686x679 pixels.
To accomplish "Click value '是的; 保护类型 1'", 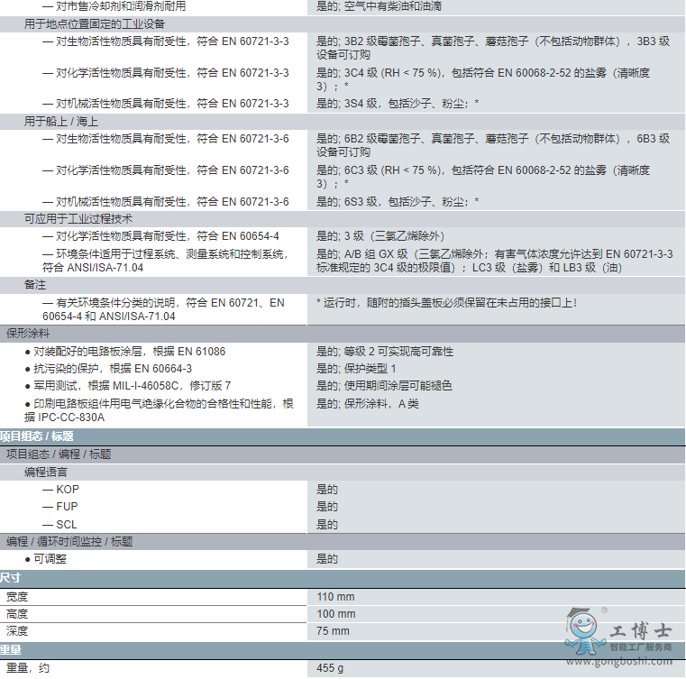I will pyautogui.click(x=356, y=369).
